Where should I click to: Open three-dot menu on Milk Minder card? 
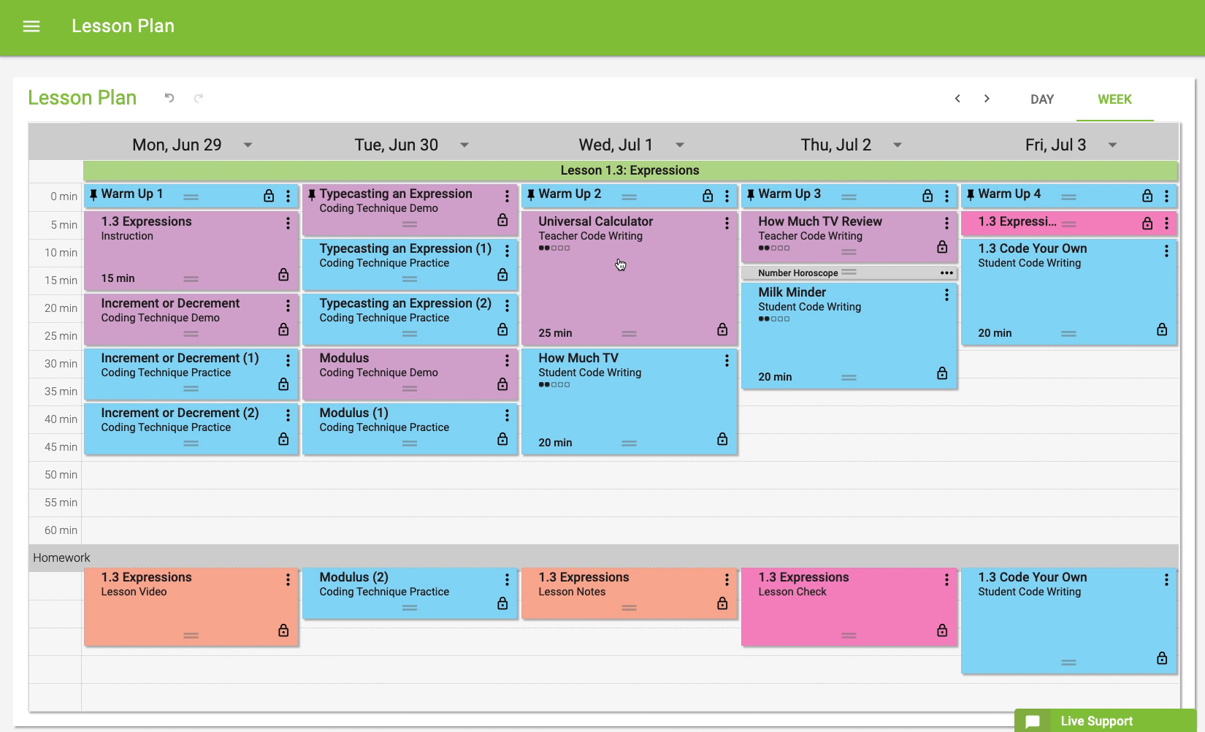(946, 294)
